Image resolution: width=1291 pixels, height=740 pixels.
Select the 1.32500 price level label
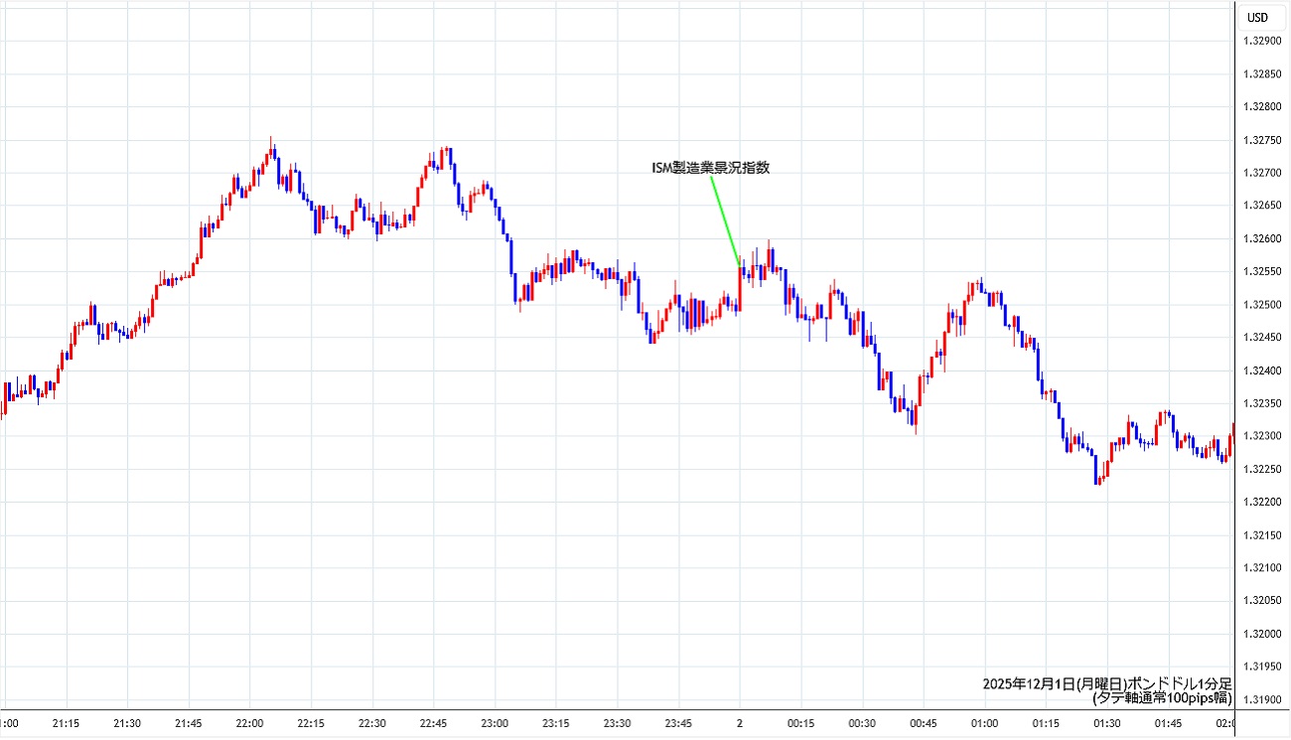[x=1260, y=304]
